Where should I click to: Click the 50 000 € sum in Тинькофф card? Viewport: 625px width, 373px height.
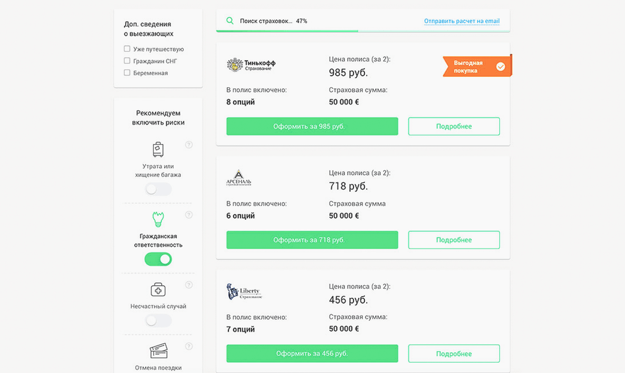[x=344, y=102]
